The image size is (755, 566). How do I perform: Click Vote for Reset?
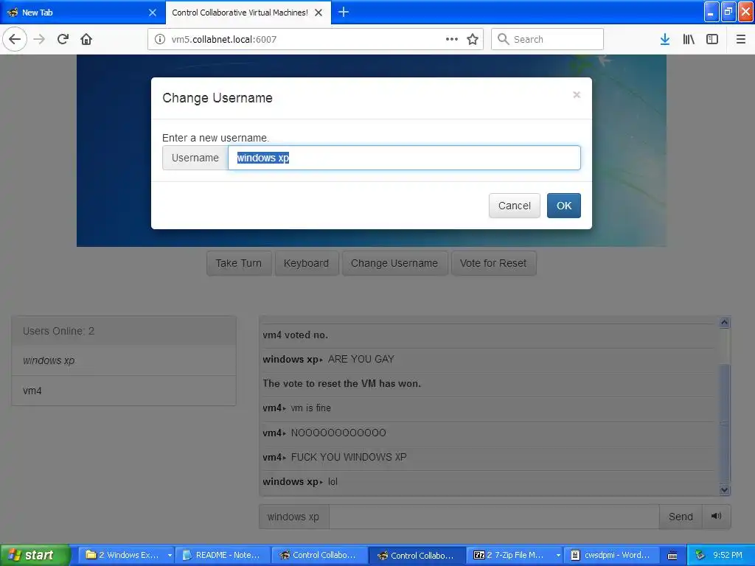coord(493,263)
